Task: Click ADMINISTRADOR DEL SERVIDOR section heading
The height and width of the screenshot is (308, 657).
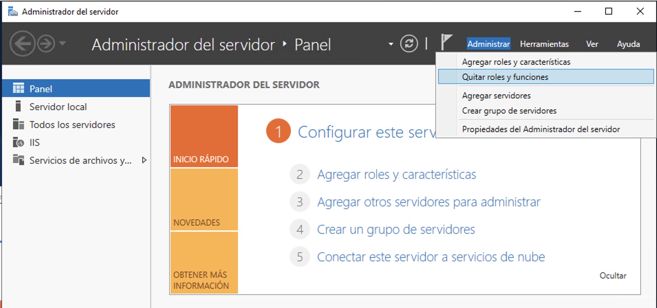Action: pyautogui.click(x=244, y=85)
